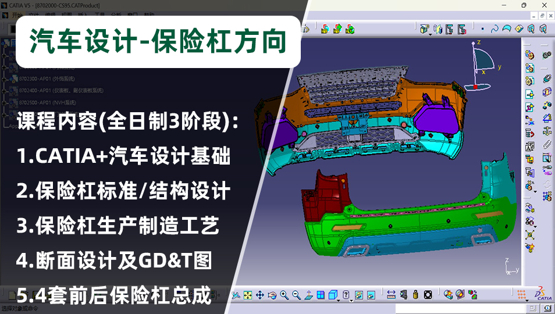
Task: Click the Zoom In magnifier icon
Action: [x=284, y=295]
